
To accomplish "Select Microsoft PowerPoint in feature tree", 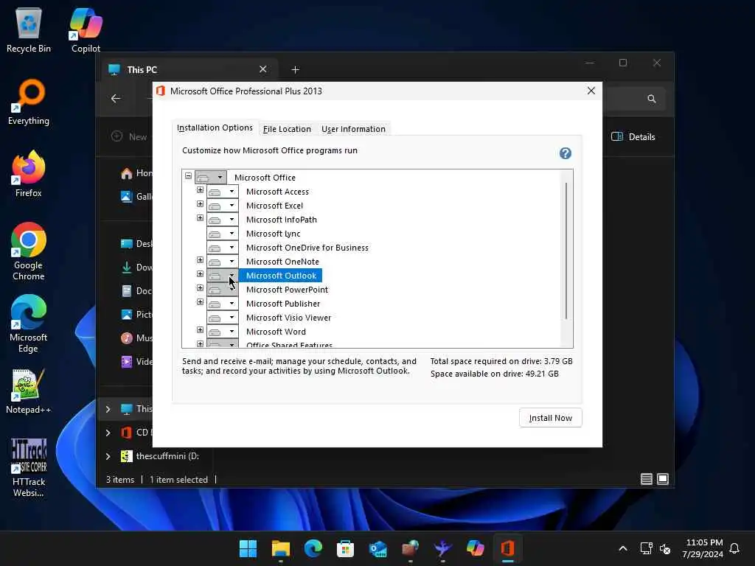I will click(287, 290).
